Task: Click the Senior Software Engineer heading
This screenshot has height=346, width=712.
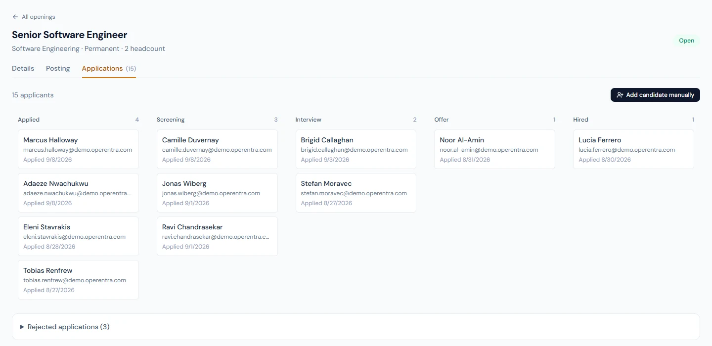Action: [x=70, y=35]
